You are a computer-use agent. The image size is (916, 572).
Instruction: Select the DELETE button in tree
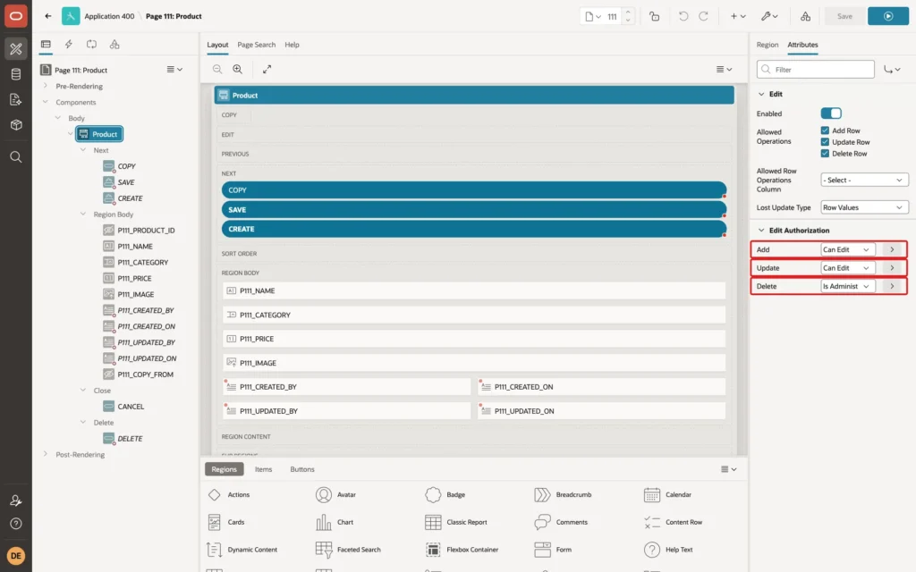click(130, 438)
